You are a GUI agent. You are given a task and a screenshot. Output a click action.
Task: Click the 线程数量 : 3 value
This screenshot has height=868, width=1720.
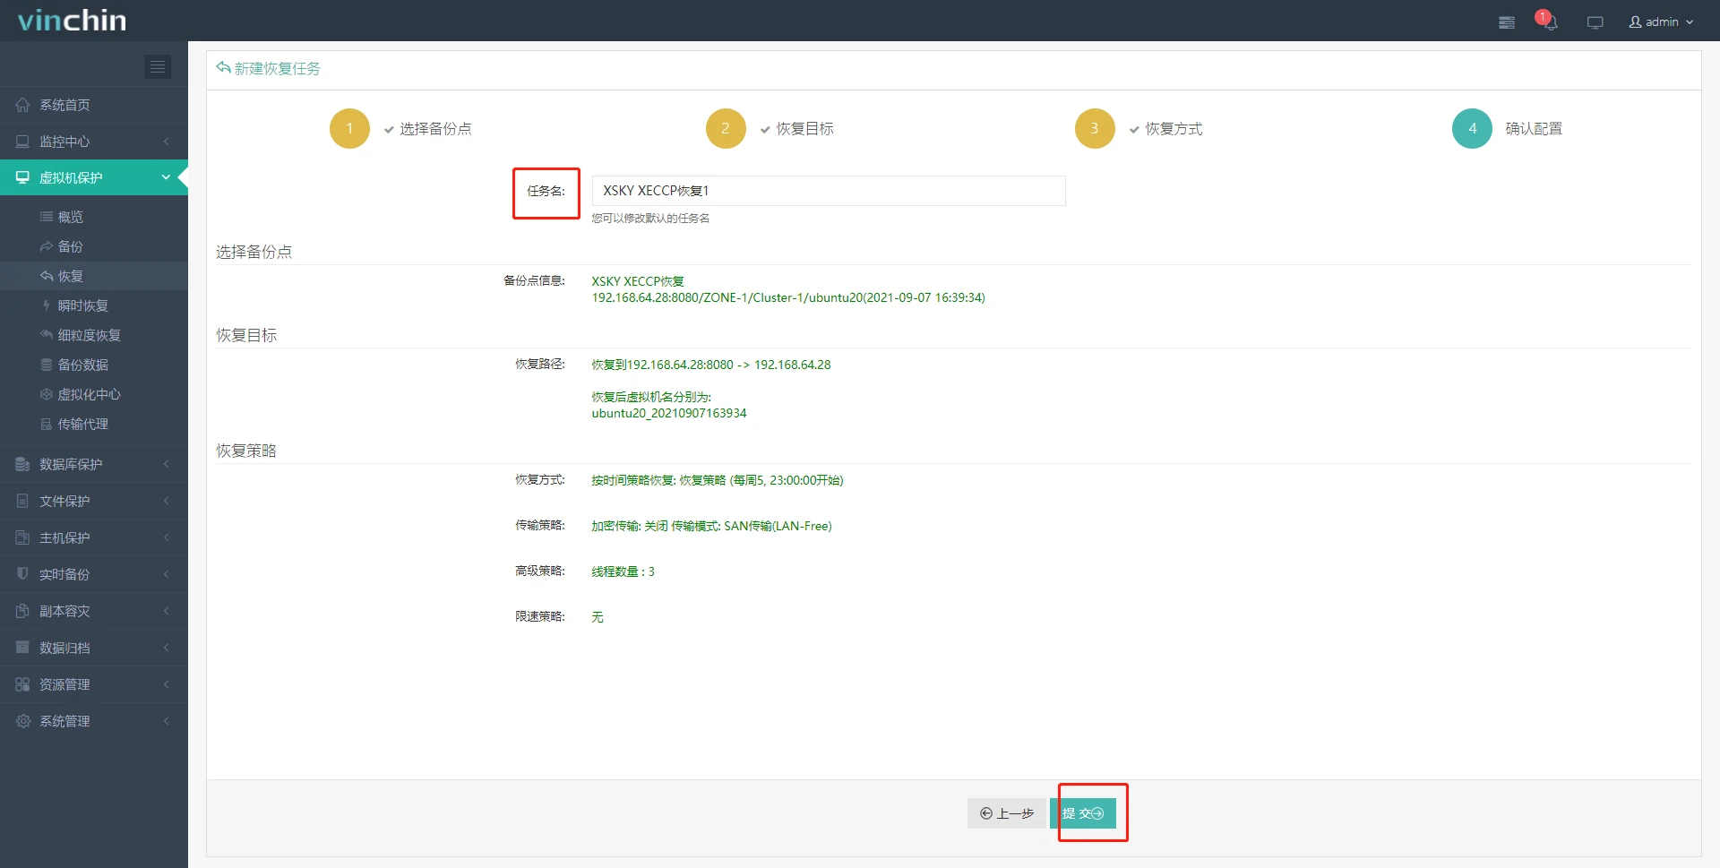[x=623, y=572]
